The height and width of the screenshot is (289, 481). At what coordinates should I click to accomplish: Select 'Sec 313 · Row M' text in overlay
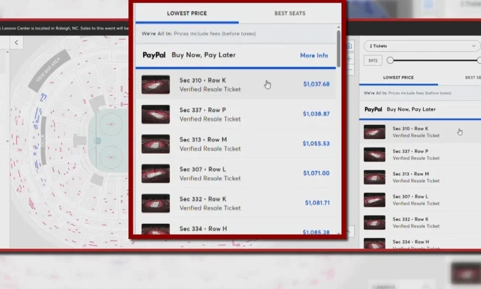click(203, 140)
